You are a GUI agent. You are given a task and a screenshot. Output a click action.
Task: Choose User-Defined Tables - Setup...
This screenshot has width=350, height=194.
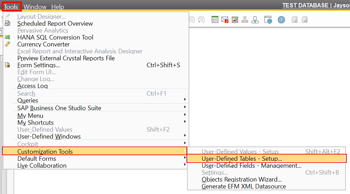[x=267, y=159]
